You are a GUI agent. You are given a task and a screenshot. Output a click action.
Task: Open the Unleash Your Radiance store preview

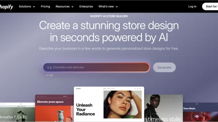click(109, 104)
